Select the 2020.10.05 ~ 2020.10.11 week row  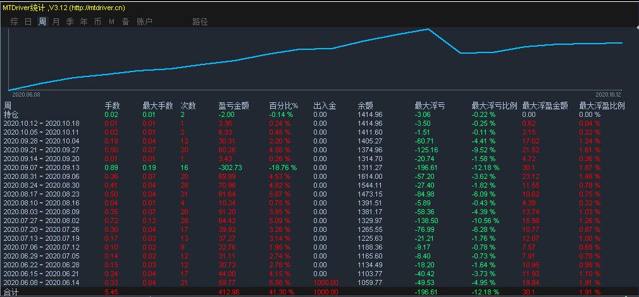coord(319,132)
